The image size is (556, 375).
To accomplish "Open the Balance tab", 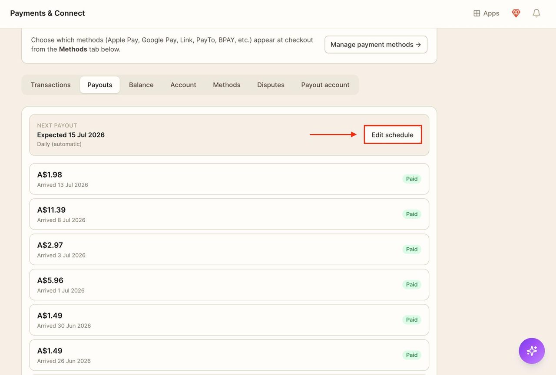I will click(141, 85).
